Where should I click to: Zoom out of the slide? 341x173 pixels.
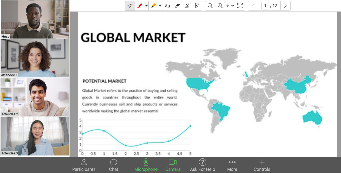(210, 6)
